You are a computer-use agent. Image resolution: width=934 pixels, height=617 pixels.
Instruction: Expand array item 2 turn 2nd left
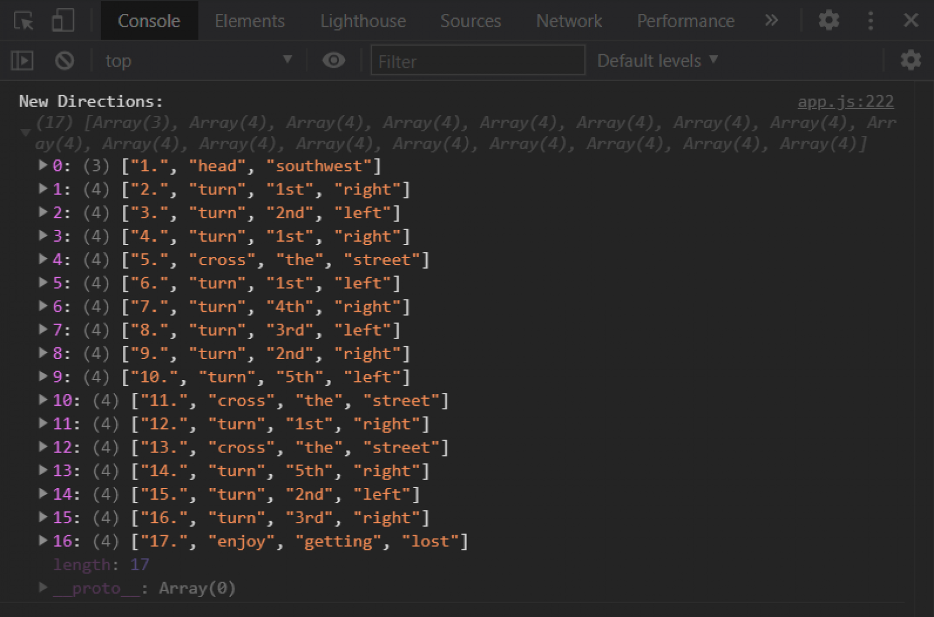pyautogui.click(x=43, y=212)
